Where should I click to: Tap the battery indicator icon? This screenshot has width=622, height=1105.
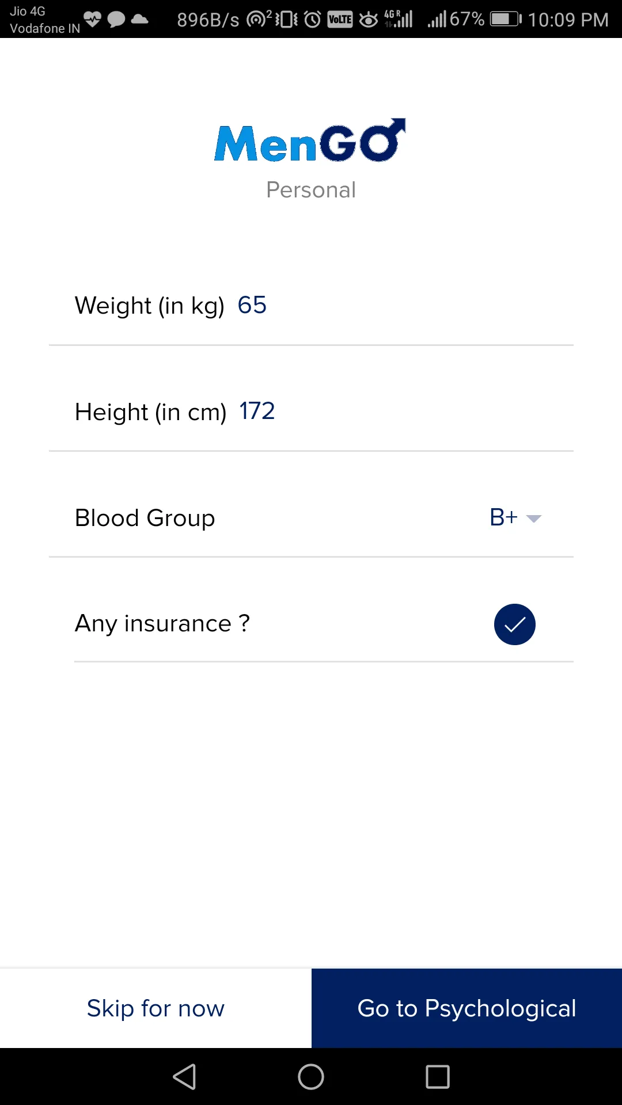(506, 20)
